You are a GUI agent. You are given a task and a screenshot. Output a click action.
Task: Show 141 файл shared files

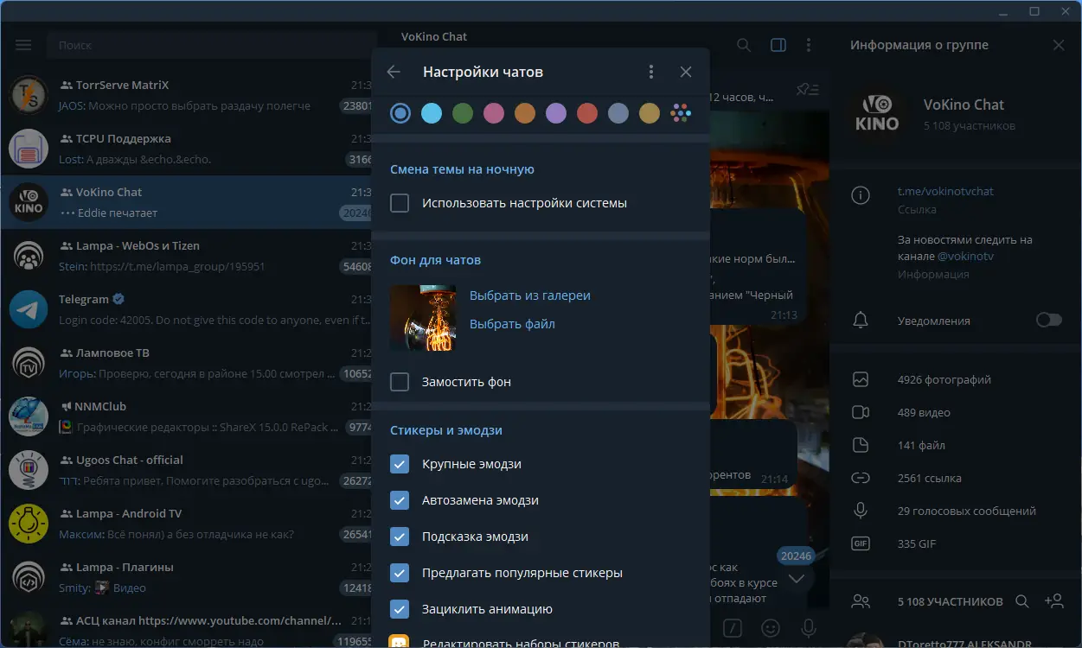click(955, 445)
